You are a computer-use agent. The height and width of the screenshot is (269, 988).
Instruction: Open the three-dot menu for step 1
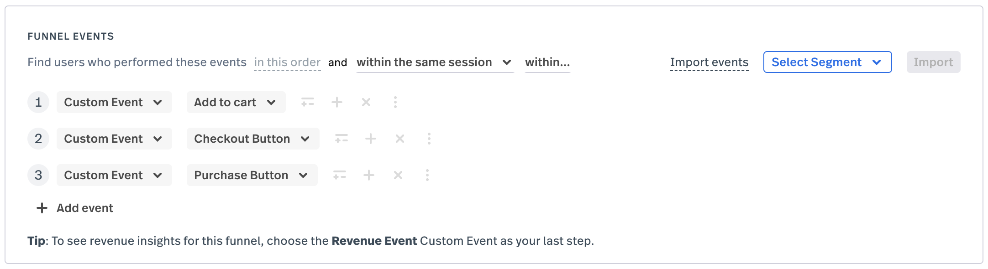(x=395, y=102)
